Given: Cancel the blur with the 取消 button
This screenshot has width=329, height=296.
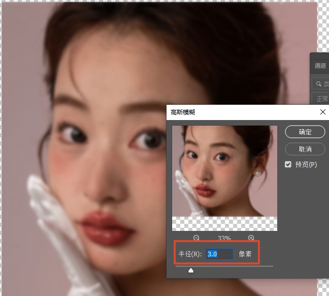Looking at the screenshot, I should [305, 149].
